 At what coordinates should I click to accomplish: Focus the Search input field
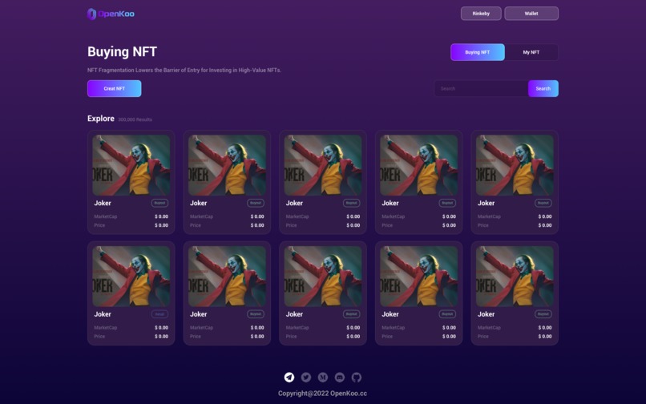481,89
